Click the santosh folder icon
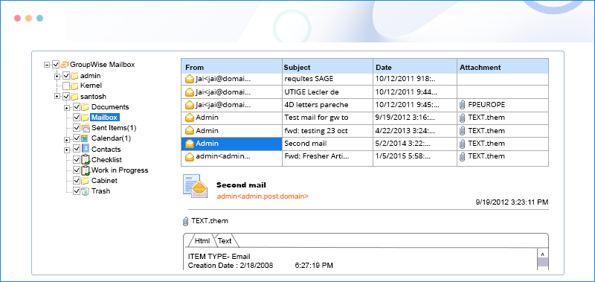 [75, 97]
